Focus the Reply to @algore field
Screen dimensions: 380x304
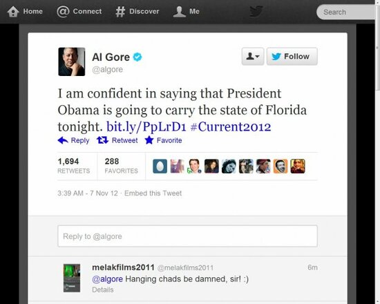click(x=187, y=236)
